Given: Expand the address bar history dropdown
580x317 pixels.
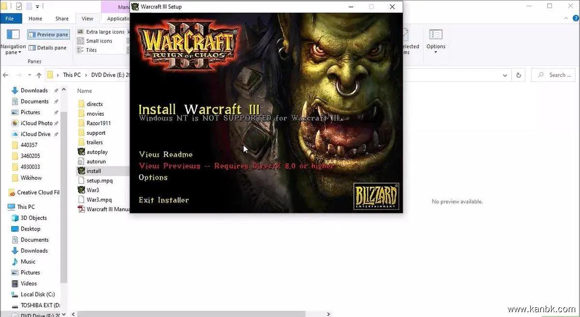Looking at the screenshot, I should click(505, 75).
